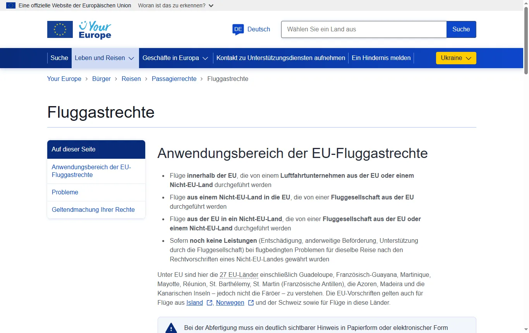Go to the Passagierrechte breadcrumb

(x=174, y=79)
